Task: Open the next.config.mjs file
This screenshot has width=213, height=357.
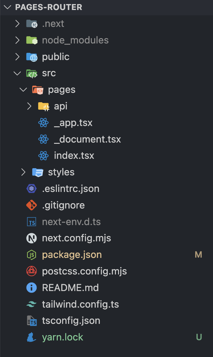Action: click(x=77, y=239)
